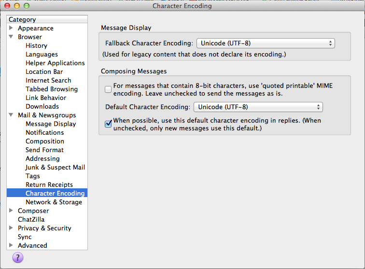
Task: Open Default Character Encoding dropdown
Action: click(x=258, y=107)
